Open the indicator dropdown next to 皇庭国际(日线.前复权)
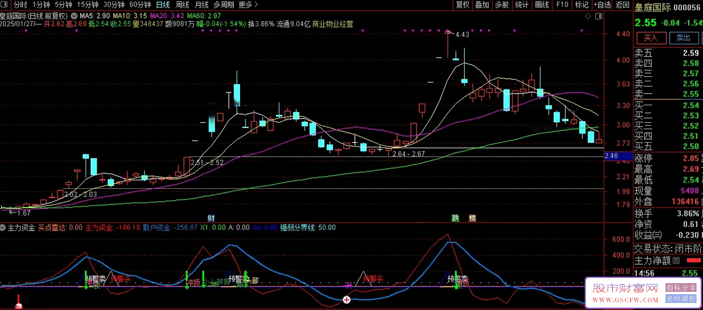703x310 pixels. coord(73,15)
